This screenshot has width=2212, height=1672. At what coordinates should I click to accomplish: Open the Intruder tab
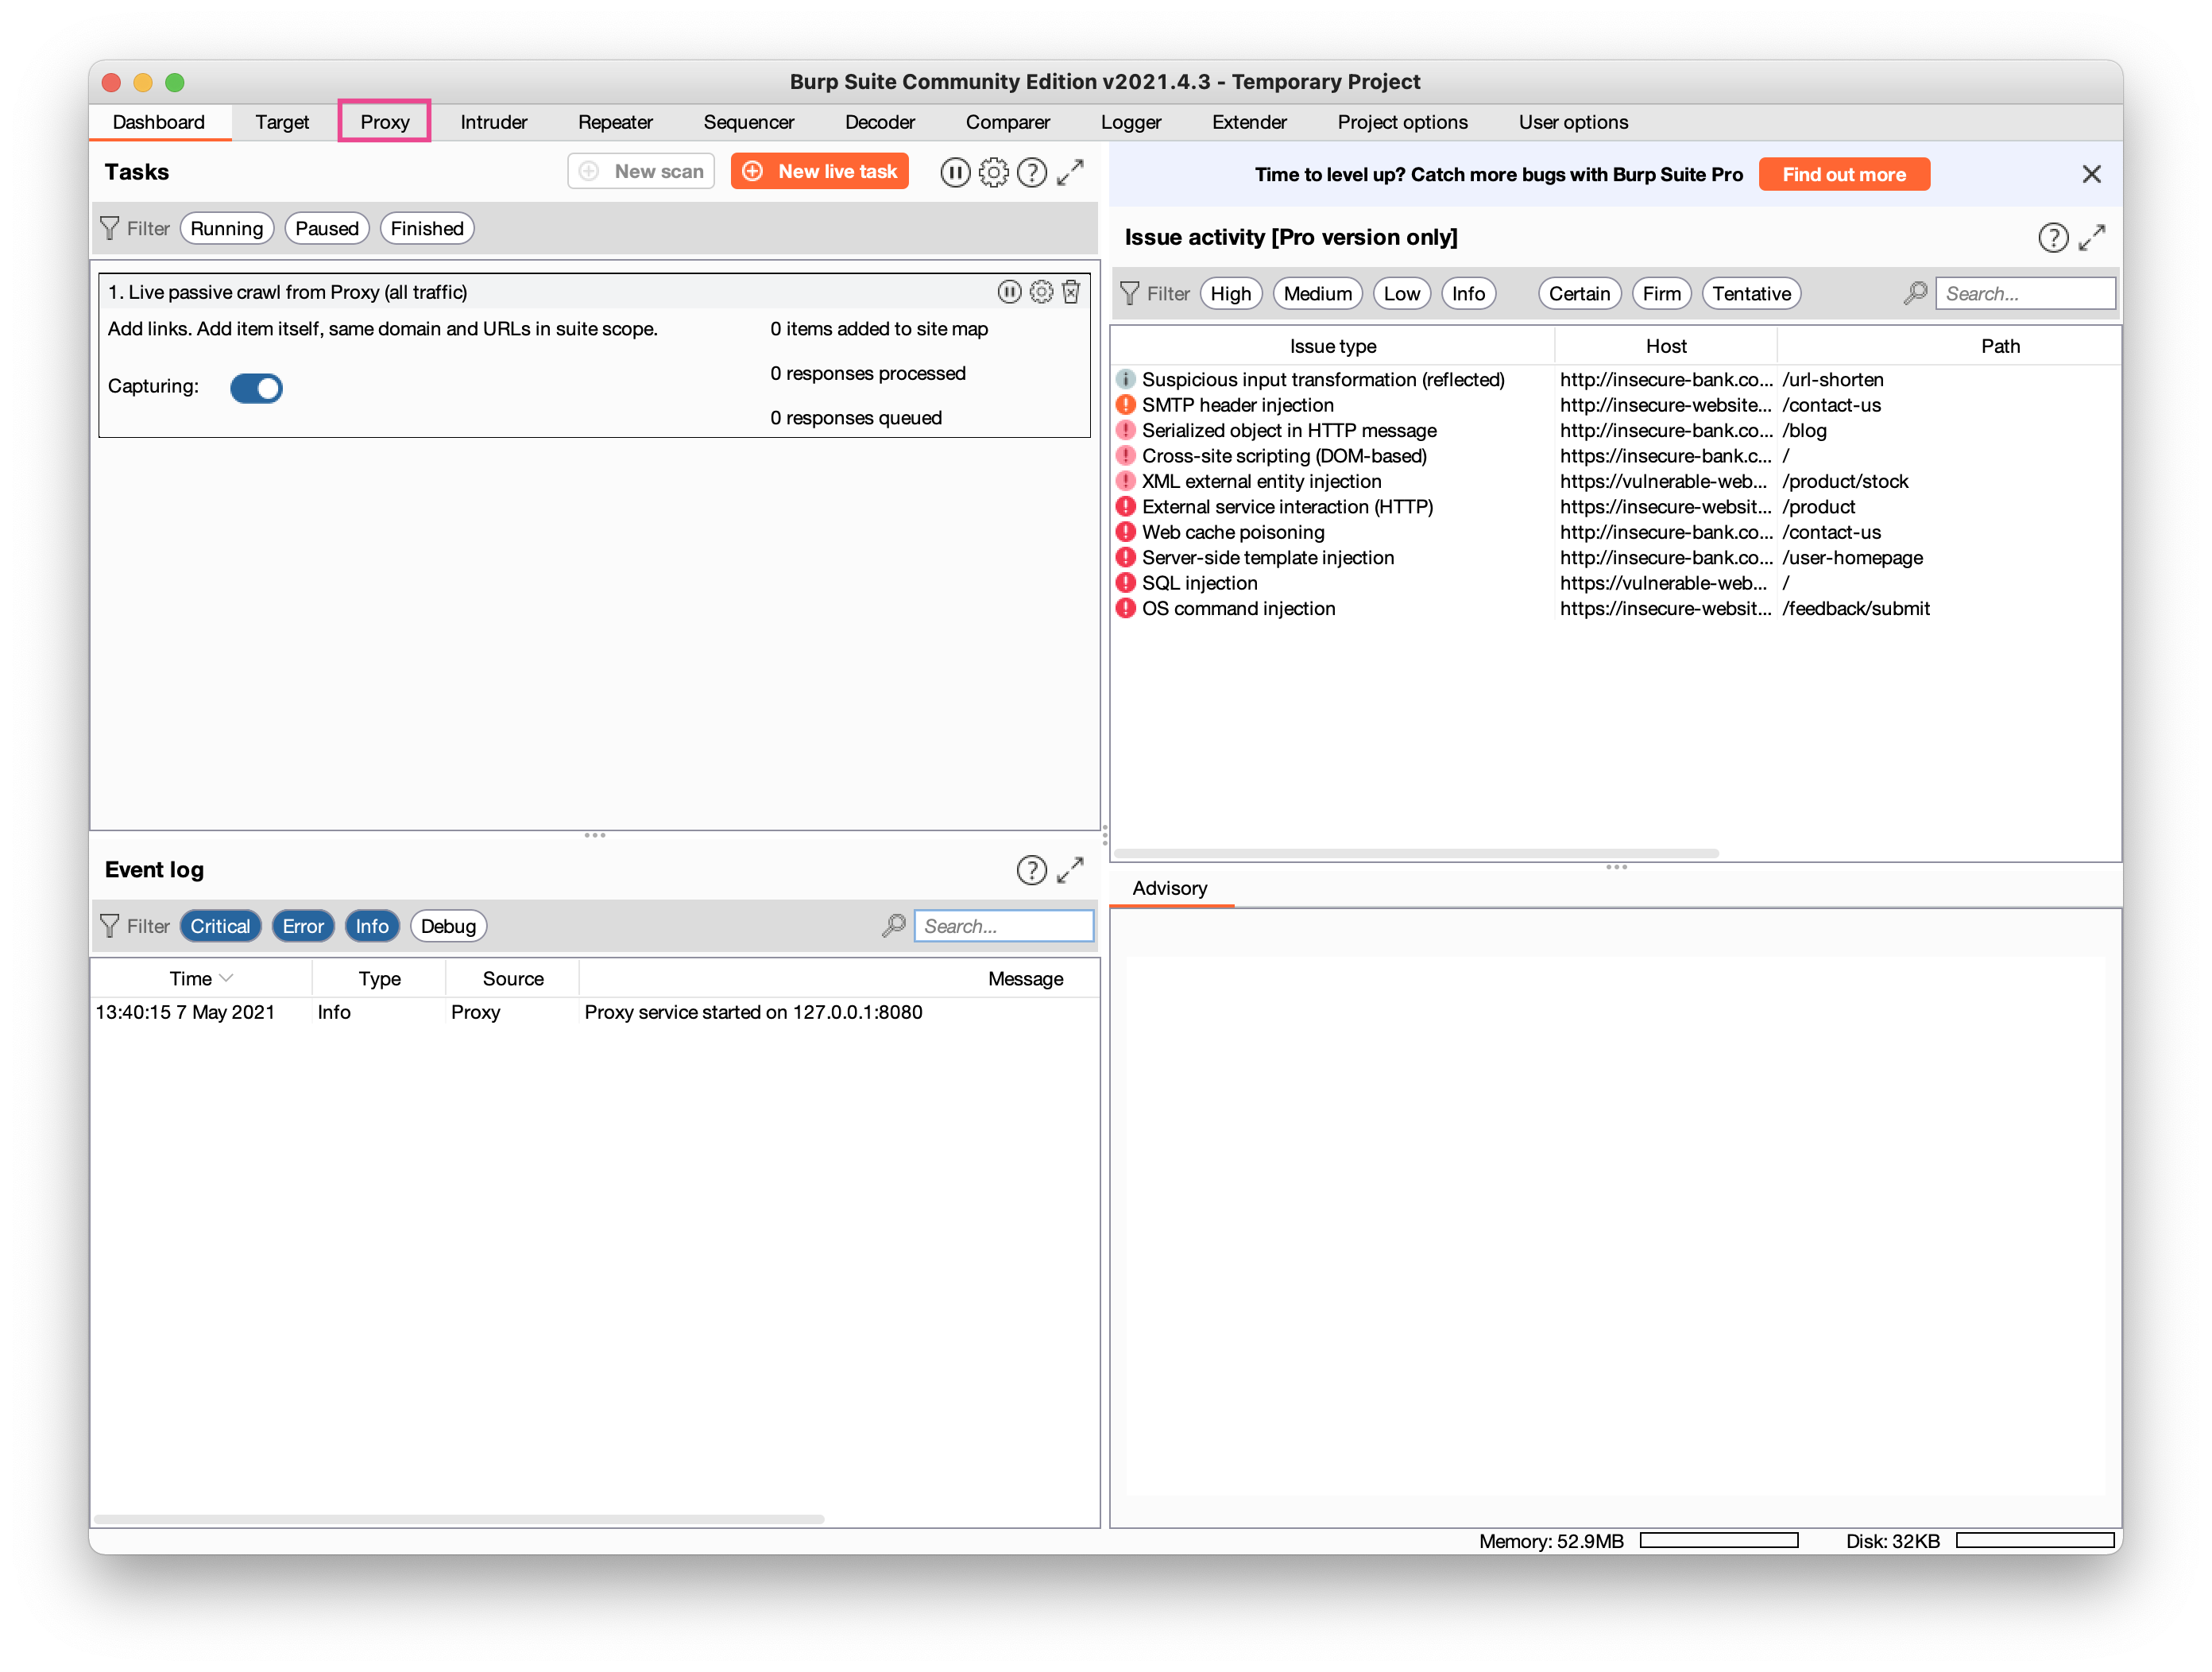point(494,122)
